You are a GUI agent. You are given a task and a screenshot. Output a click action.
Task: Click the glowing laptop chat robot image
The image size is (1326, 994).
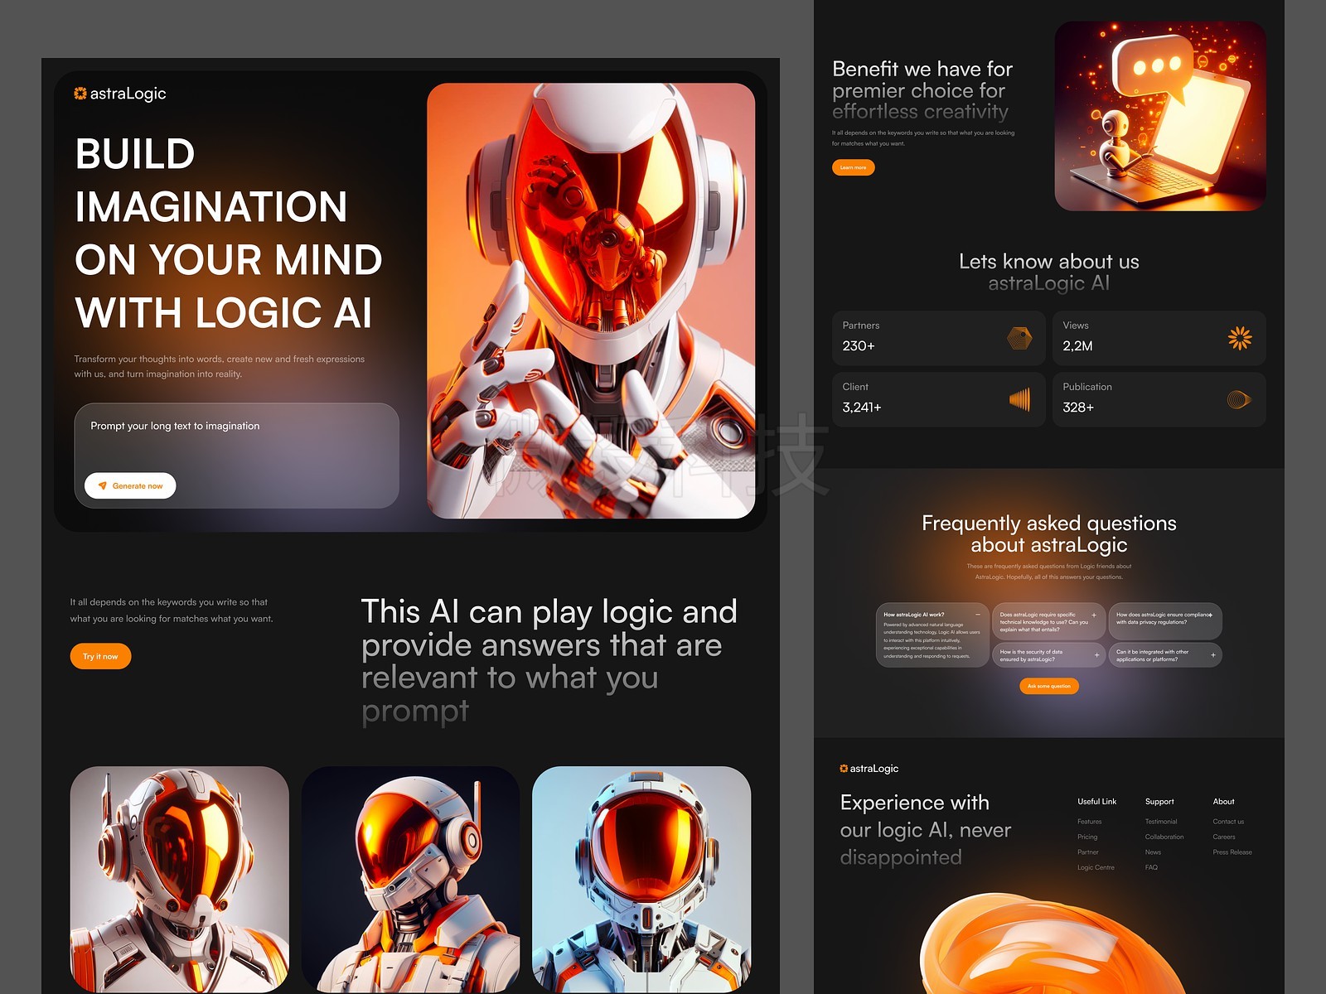click(x=1160, y=116)
